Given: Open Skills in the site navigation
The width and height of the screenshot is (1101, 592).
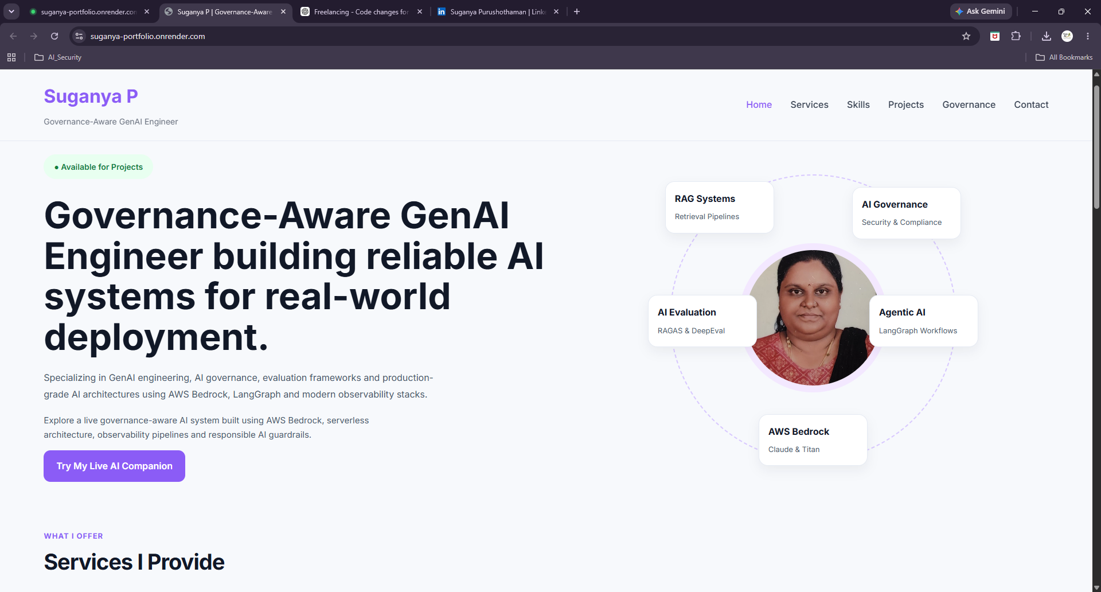Looking at the screenshot, I should [858, 104].
